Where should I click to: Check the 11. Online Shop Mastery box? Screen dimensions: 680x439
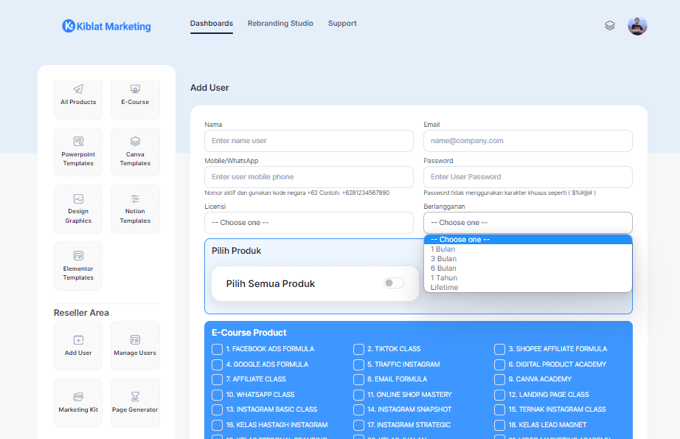(358, 395)
